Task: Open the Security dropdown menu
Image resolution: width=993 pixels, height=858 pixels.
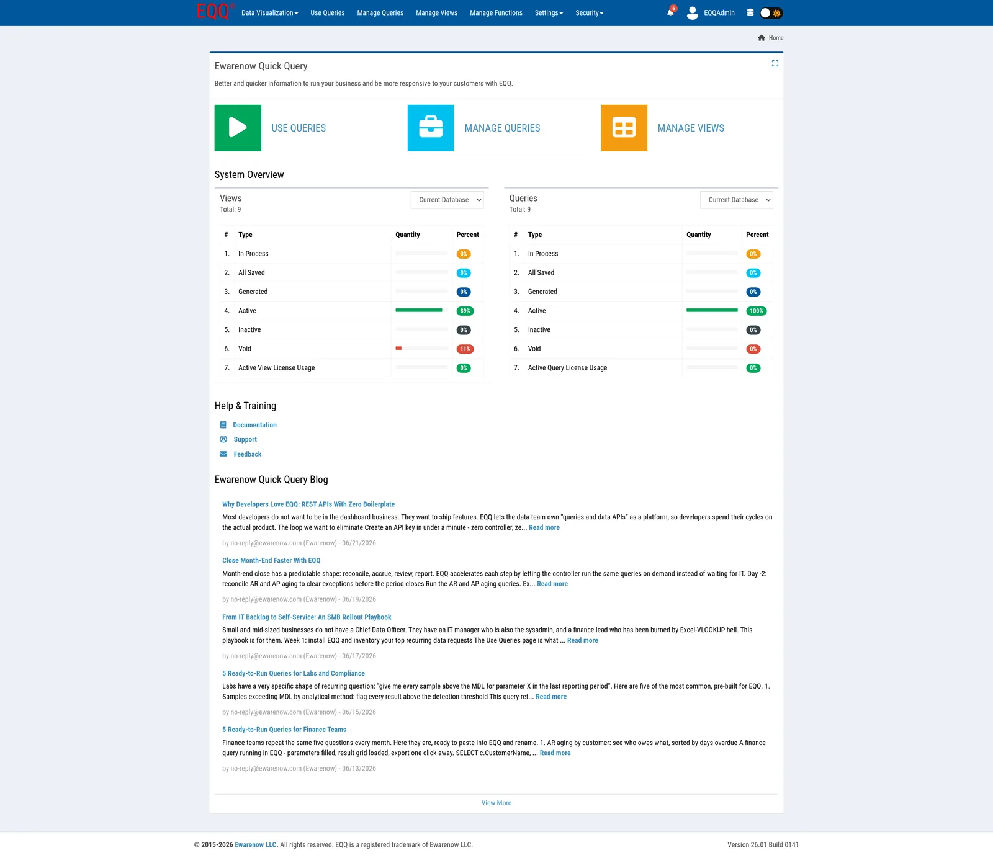Action: (589, 13)
